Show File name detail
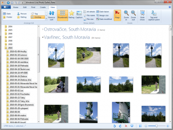Image resolution: width=173 pixels, height=130 pixels. click(89, 16)
